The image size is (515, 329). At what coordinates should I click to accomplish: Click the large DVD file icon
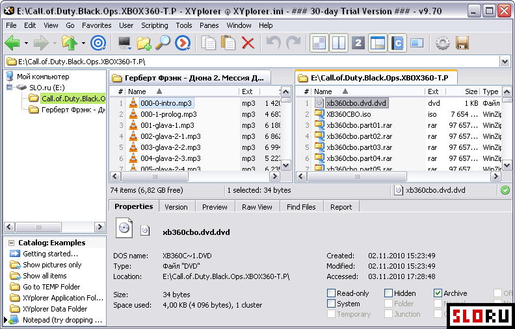coord(124,228)
